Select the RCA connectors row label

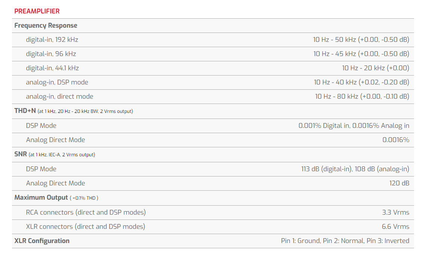[x=86, y=212]
